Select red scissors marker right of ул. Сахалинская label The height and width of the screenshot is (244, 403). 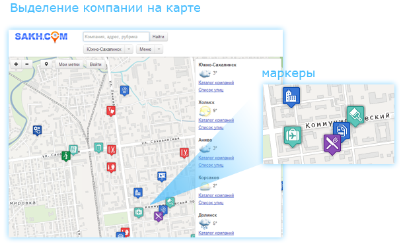(x=184, y=153)
